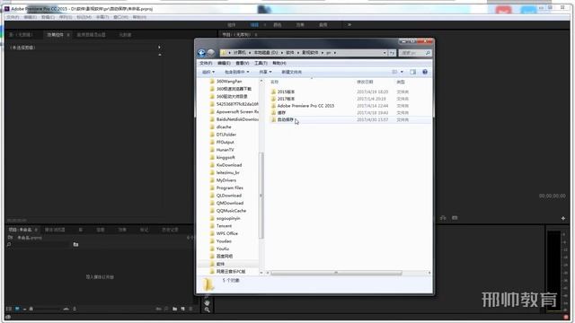Select the 自动保存 folder

point(286,119)
